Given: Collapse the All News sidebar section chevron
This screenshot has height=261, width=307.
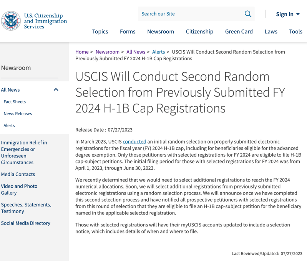Looking at the screenshot, I should 56,90.
